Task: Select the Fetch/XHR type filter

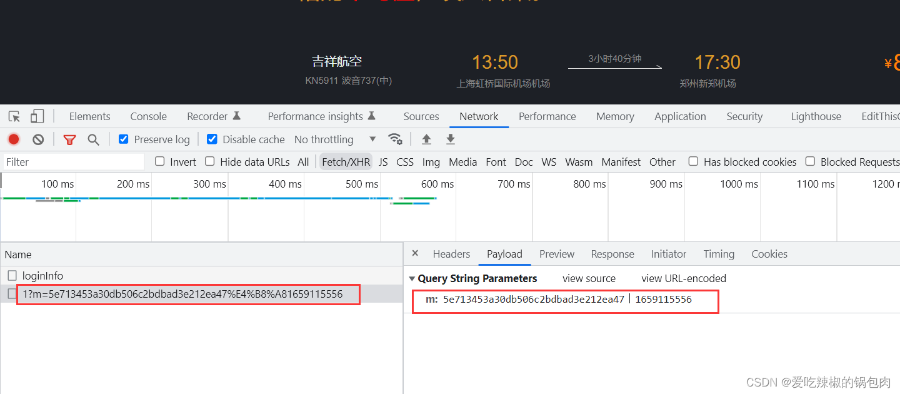Action: tap(346, 162)
